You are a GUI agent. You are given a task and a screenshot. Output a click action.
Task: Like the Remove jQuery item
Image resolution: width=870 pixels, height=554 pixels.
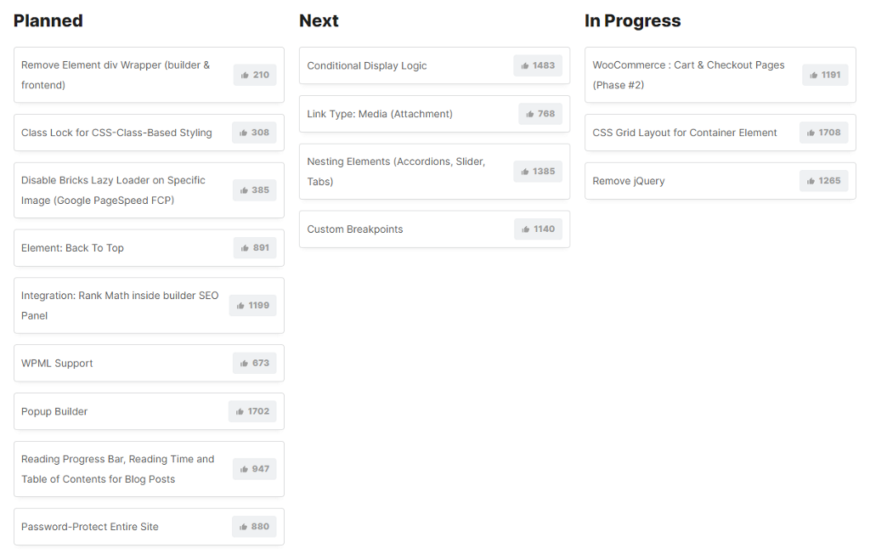pos(823,181)
